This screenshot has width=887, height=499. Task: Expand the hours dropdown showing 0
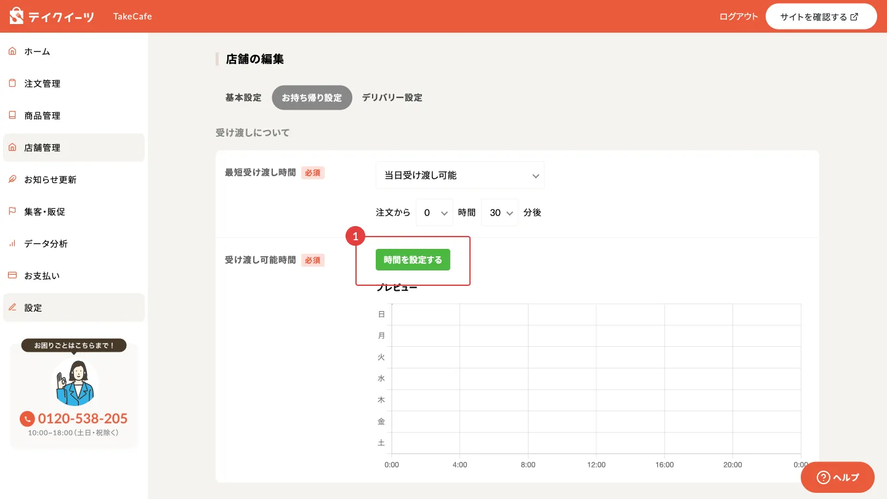click(434, 213)
